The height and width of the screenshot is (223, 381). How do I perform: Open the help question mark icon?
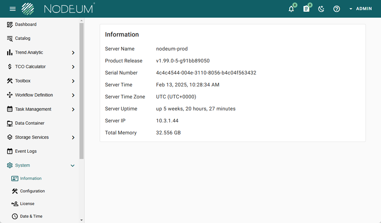pos(337,9)
